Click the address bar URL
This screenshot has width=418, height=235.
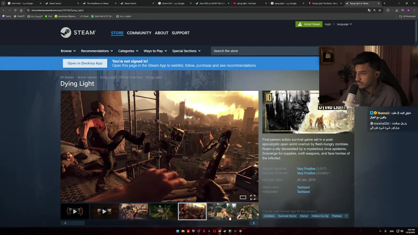coord(57,10)
